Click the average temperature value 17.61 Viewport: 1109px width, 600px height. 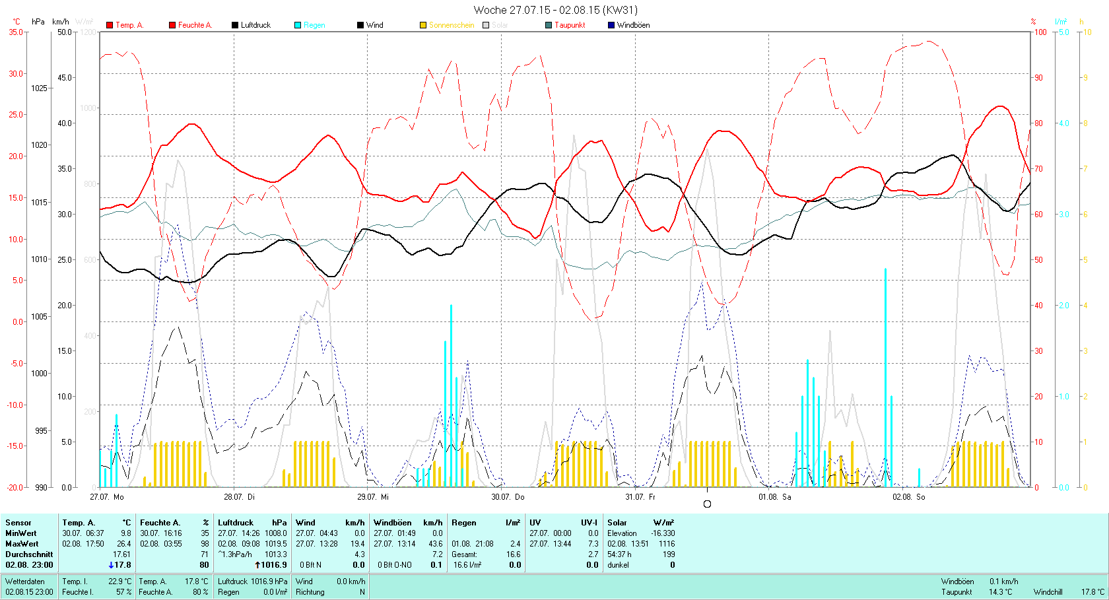[x=122, y=554]
